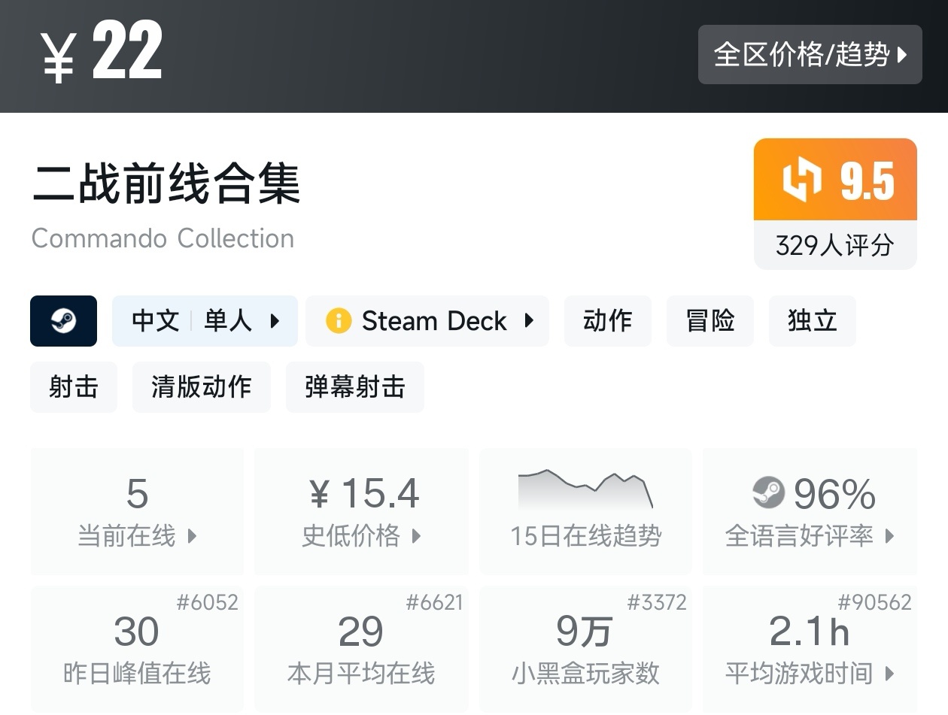Click the yellow Steam Deck info icon
The image size is (948, 715).
(338, 321)
